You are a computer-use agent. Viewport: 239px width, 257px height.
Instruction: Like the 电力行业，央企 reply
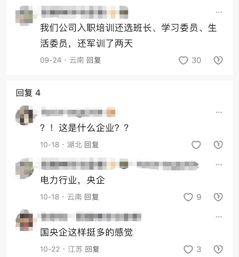[188, 197]
